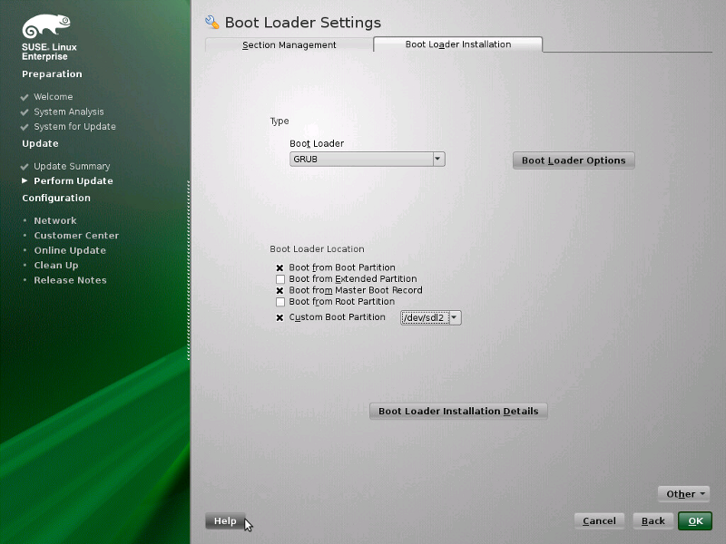Uncheck Boot from Master Boot Record
The image size is (726, 544).
[280, 291]
